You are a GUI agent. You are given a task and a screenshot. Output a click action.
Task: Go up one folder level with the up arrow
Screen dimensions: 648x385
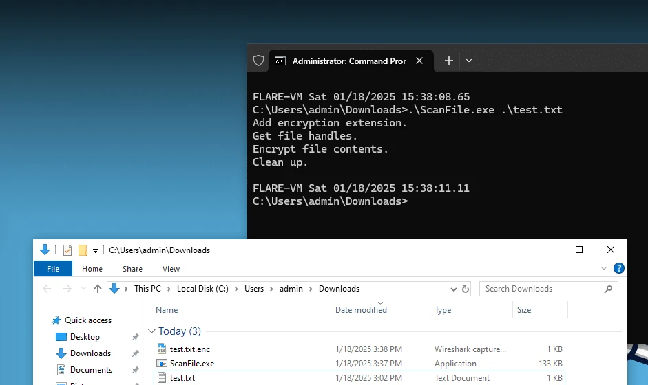tap(98, 289)
